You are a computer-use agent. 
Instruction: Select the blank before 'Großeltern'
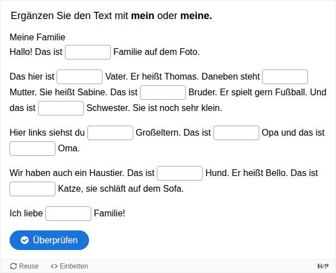click(x=110, y=133)
